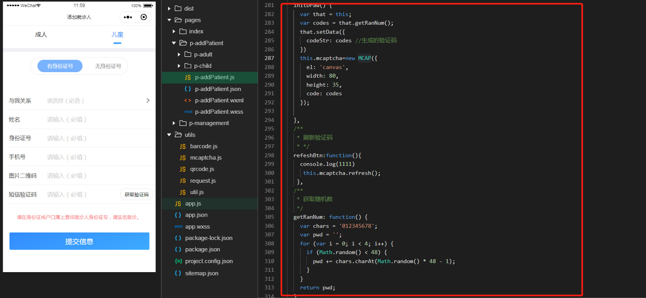646x298 pixels.
Task: Click the wxml icon of p-addPatient.wxml
Action: coord(188,100)
